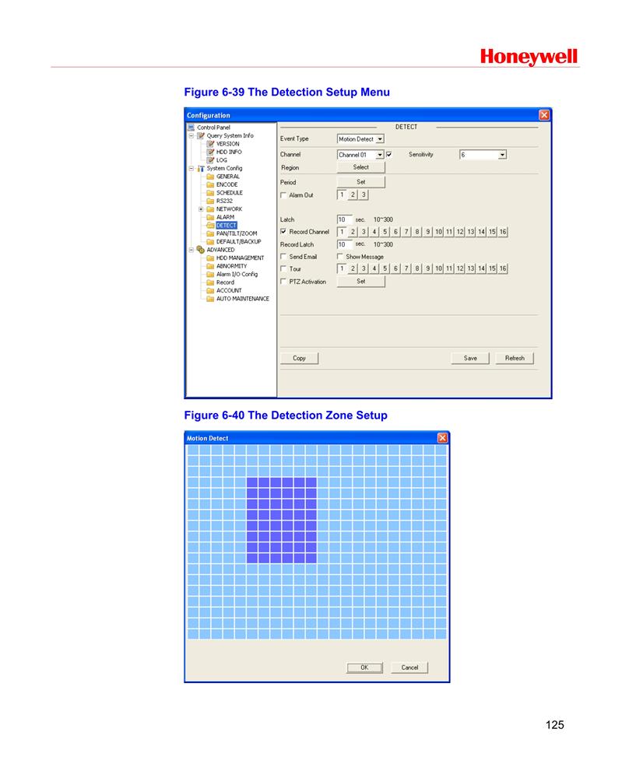The image size is (636, 771).
Task: Enable the Send Email checkbox
Action: click(283, 257)
